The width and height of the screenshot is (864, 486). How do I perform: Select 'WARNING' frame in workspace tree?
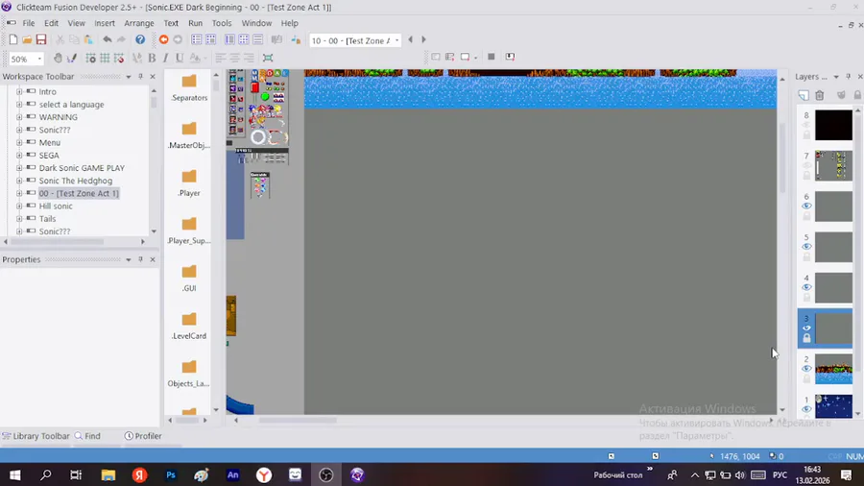pos(58,117)
